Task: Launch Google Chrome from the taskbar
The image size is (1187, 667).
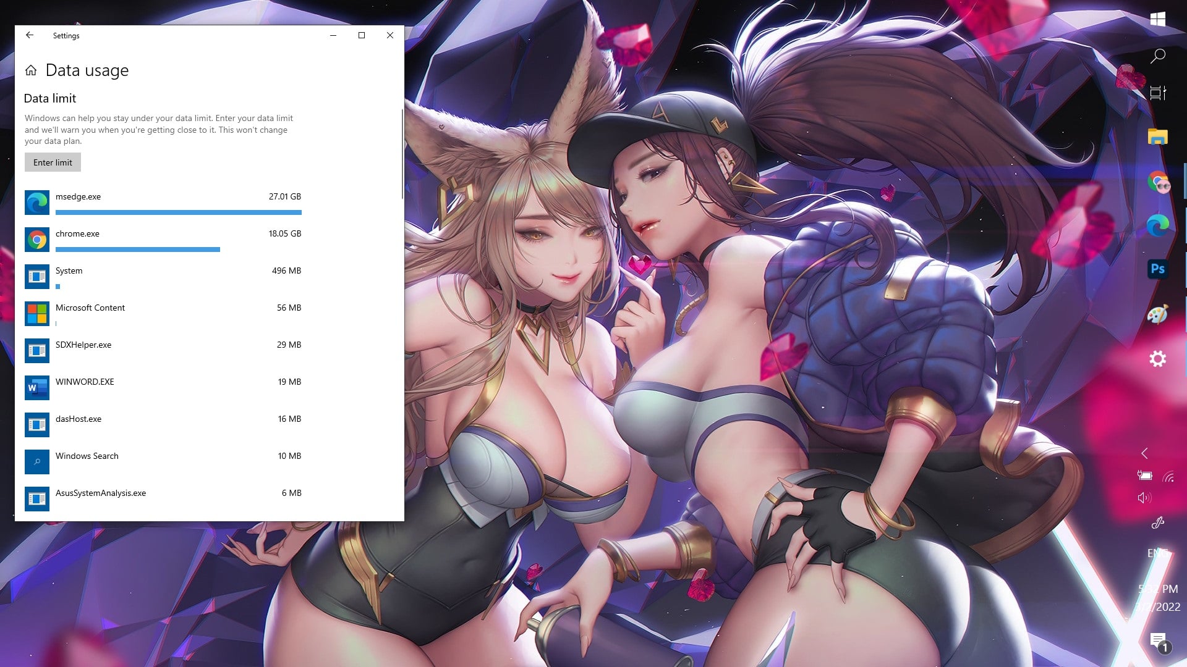Action: (x=1158, y=182)
